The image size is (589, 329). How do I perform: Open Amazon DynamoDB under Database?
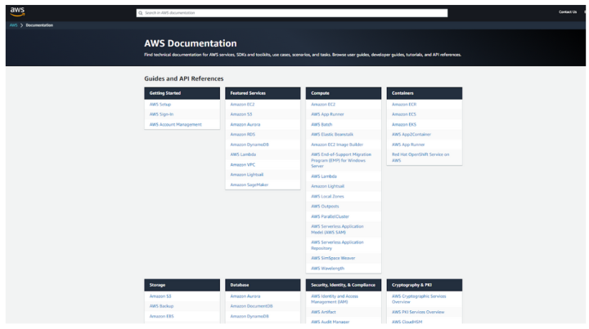pyautogui.click(x=250, y=316)
